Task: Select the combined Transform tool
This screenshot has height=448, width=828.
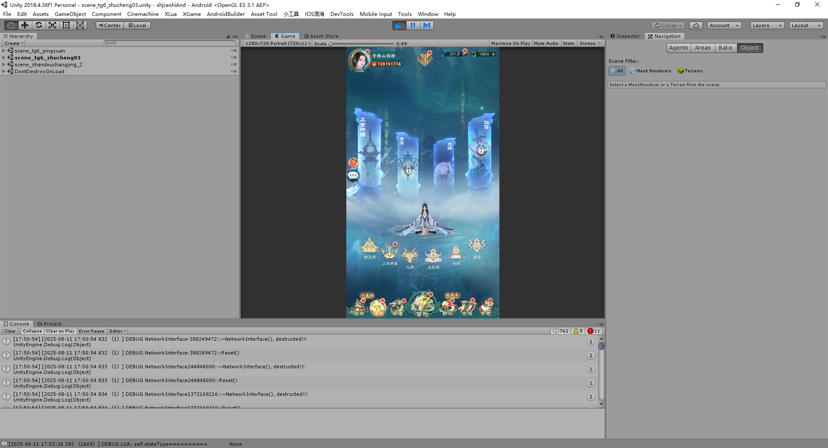Action: point(80,25)
